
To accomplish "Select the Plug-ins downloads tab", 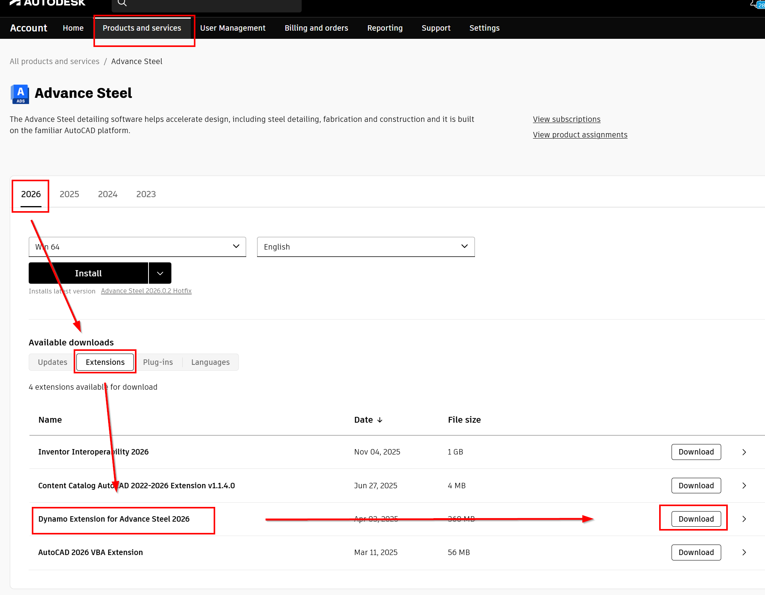I will pyautogui.click(x=158, y=362).
